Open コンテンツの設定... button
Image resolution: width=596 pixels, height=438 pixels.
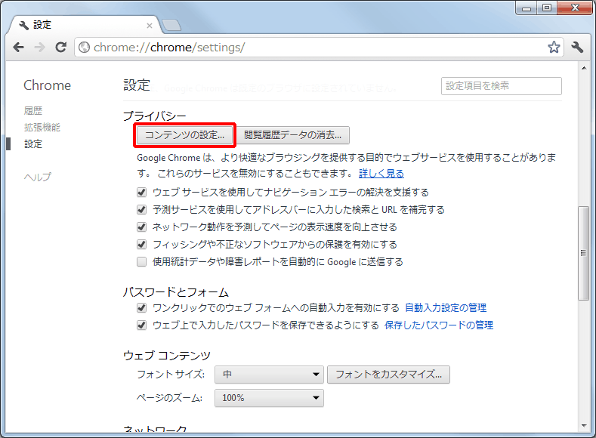185,135
